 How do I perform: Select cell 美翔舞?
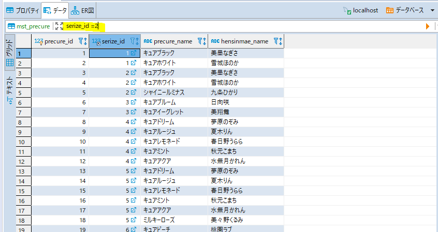[246, 112]
